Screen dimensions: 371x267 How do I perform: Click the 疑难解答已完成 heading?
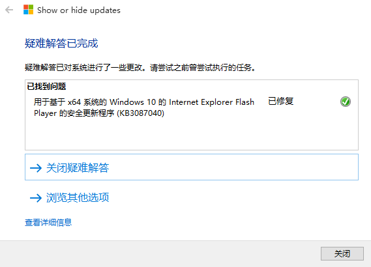click(61, 43)
